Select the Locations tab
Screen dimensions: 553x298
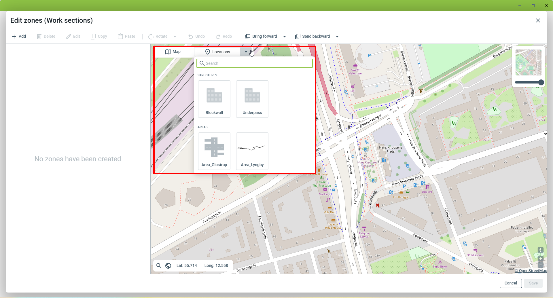pyautogui.click(x=217, y=52)
